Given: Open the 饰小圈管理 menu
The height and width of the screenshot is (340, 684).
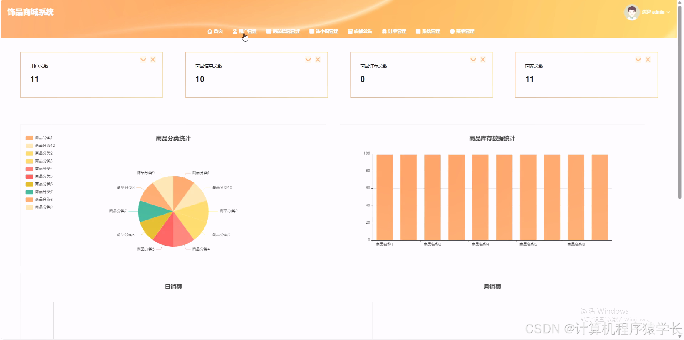Looking at the screenshot, I should pos(324,31).
